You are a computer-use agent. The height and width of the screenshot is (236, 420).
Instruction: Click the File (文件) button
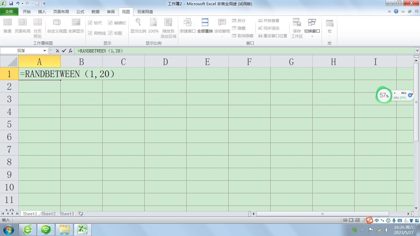click(9, 12)
